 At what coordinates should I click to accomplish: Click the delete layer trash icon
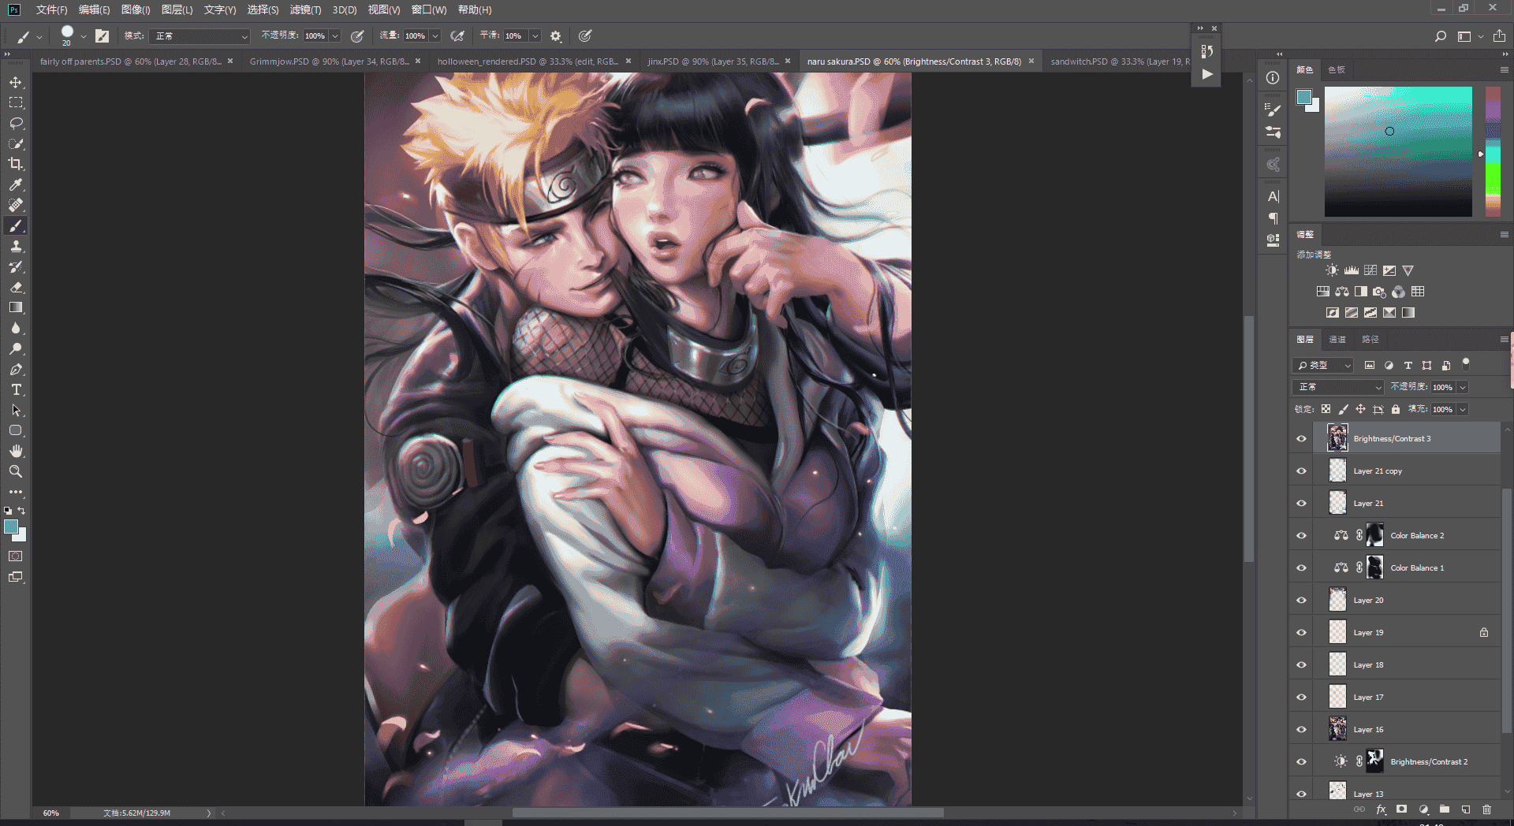[1486, 809]
